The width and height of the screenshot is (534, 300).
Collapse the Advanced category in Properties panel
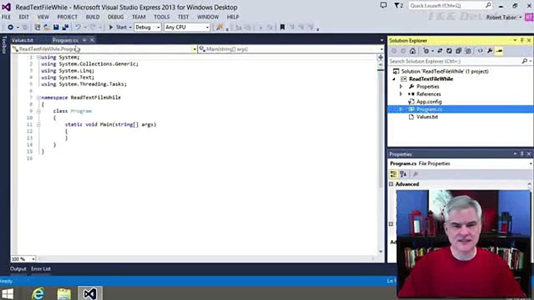coord(391,184)
